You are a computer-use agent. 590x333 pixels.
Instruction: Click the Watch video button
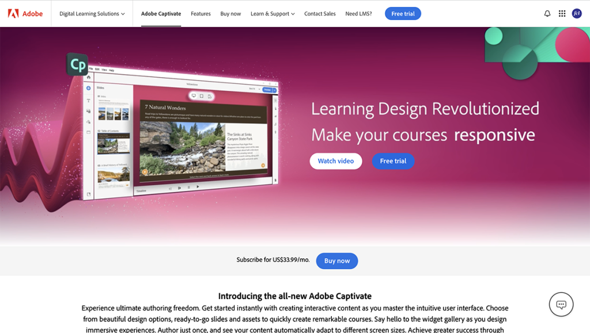point(336,161)
